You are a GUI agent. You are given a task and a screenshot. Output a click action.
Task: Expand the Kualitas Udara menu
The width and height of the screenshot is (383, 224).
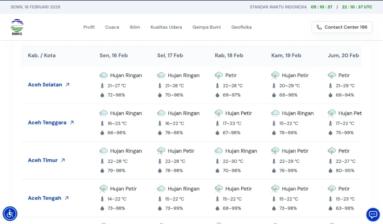click(166, 27)
